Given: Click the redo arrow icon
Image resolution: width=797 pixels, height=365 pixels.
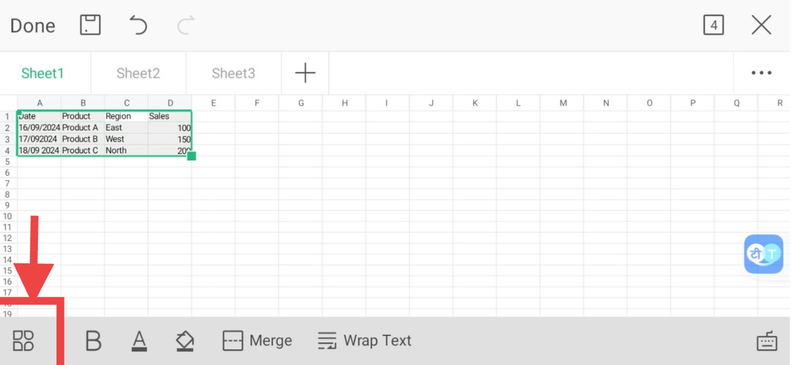Looking at the screenshot, I should tap(186, 25).
